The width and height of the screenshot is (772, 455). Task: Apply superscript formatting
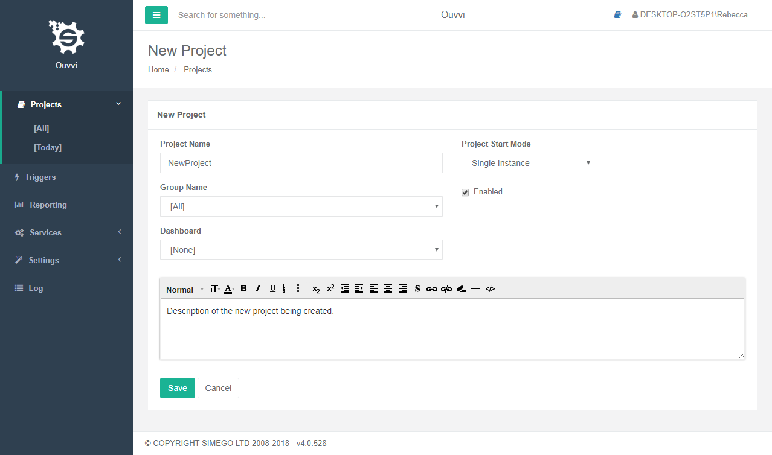pos(330,288)
